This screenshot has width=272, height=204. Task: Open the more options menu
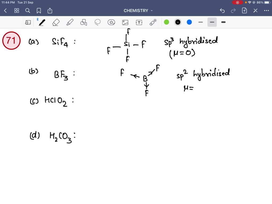click(x=267, y=11)
